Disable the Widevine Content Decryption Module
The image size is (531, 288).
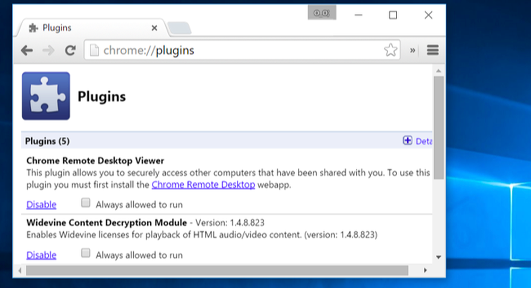41,255
